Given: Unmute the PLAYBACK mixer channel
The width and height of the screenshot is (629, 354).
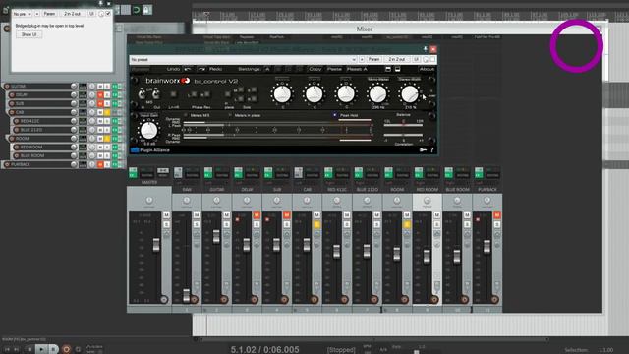Looking at the screenshot, I should click(497, 215).
